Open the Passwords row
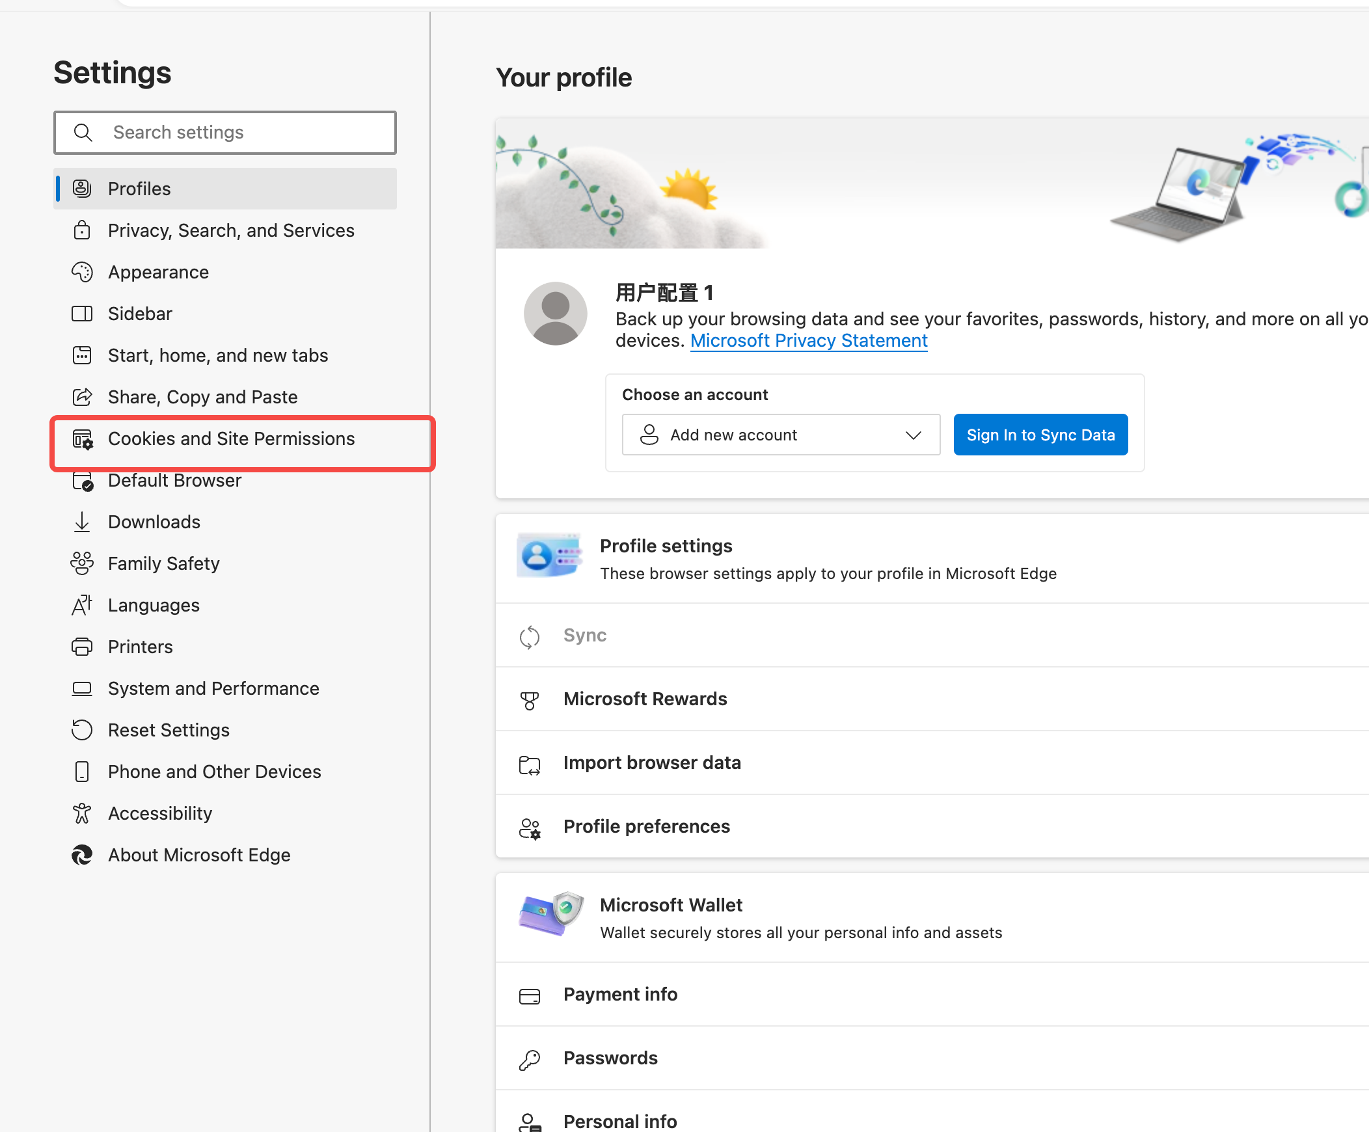Image resolution: width=1369 pixels, height=1132 pixels. click(610, 1058)
